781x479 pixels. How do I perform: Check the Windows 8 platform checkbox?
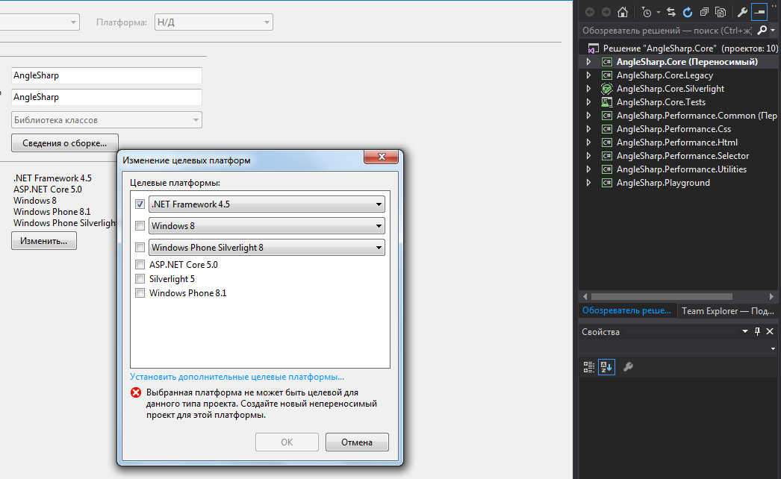click(x=140, y=226)
